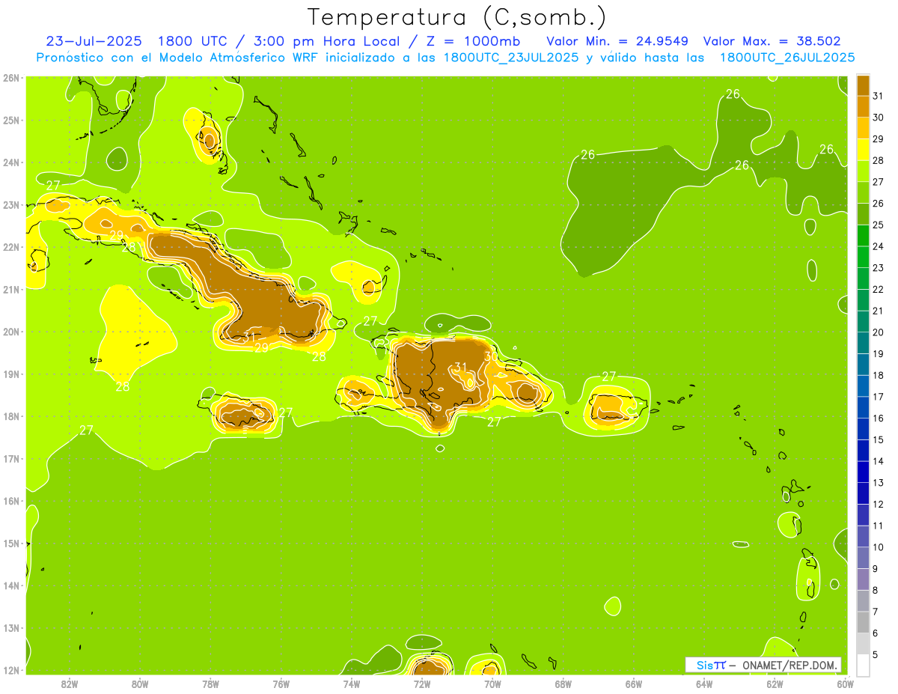Click the legend value 31
This screenshot has width=898, height=694.
[879, 96]
